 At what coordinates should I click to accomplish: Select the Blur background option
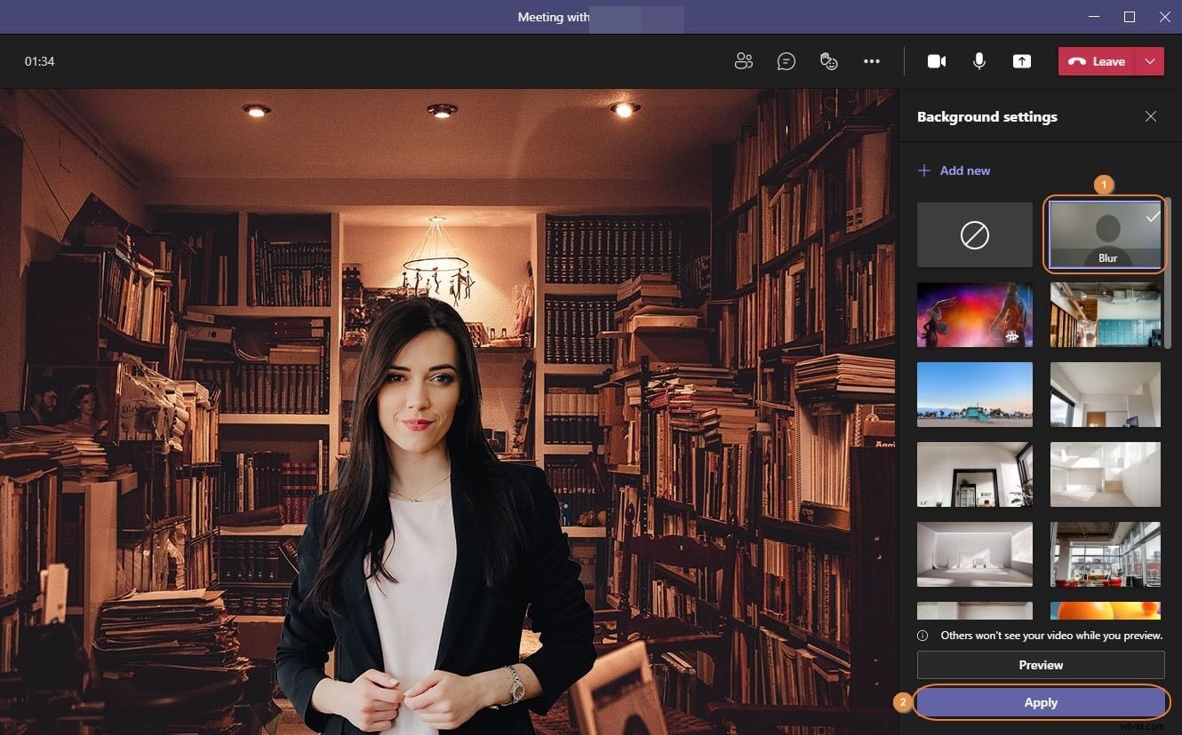tap(1105, 234)
